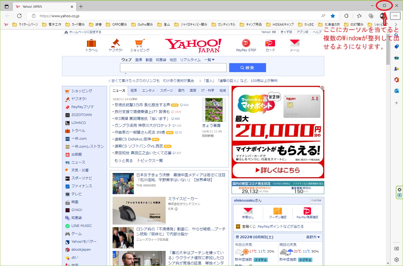
Task: Open the sidebar settings gear icon
Action: [396, 259]
